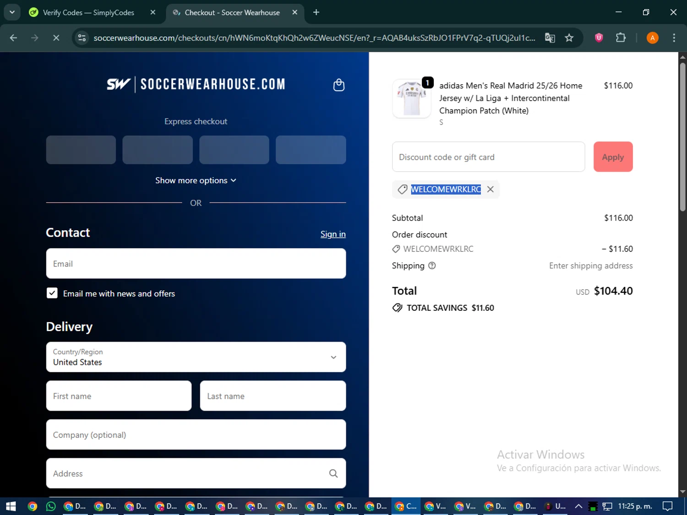Click the Address input field

[x=196, y=473]
